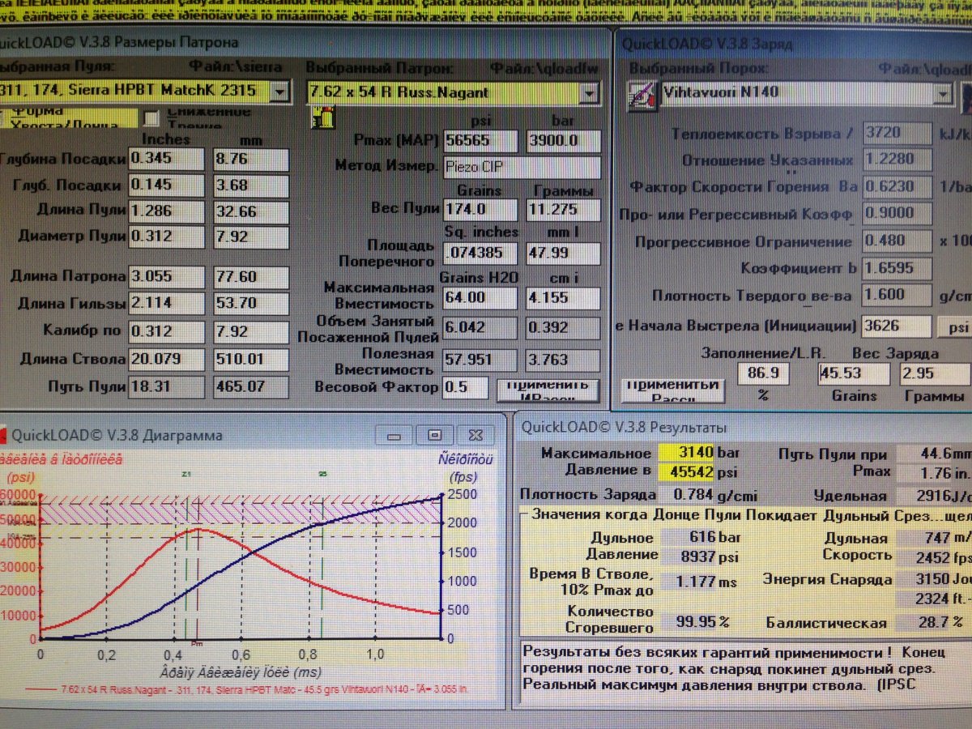Viewport: 972px width, 729px height.
Task: Click the Pmax (MAP) psi field 56565
Action: click(x=480, y=141)
